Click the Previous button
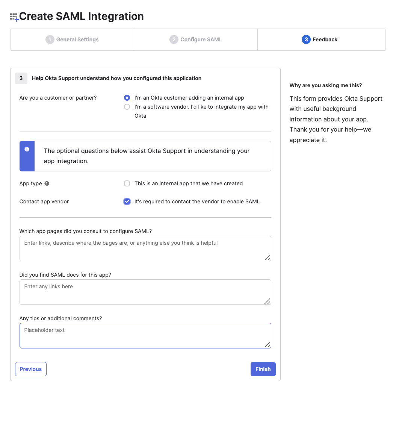The width and height of the screenshot is (396, 421). (30, 369)
